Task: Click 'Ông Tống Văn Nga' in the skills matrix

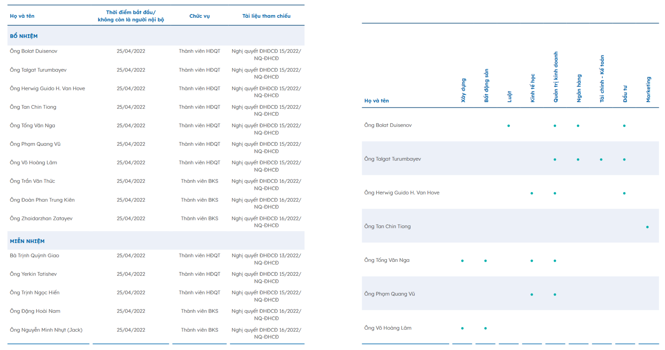Action: click(387, 260)
